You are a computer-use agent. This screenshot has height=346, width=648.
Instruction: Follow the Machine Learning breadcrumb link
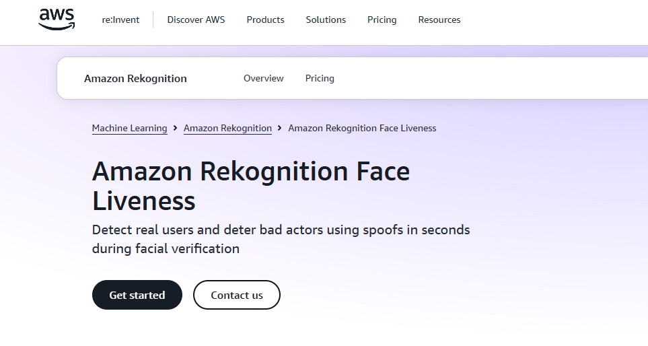pyautogui.click(x=129, y=129)
